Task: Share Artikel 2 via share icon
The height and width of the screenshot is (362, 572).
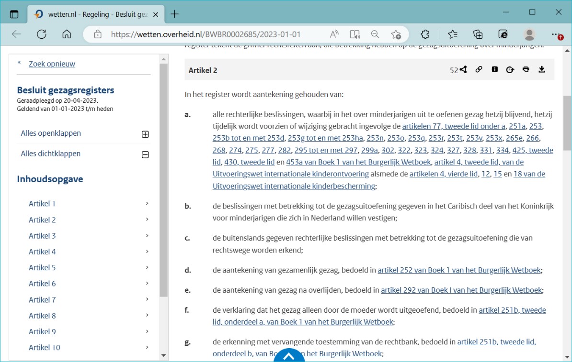Action: coord(463,69)
